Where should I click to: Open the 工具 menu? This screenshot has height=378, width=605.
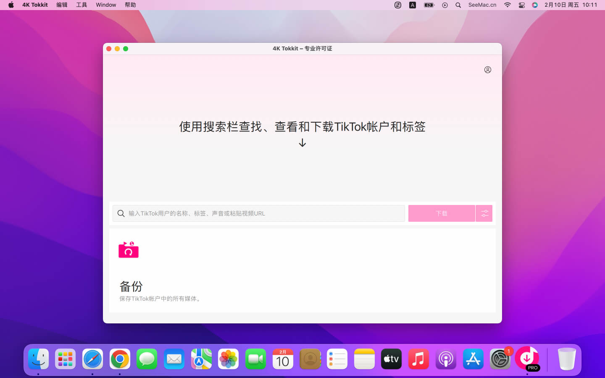(x=82, y=5)
